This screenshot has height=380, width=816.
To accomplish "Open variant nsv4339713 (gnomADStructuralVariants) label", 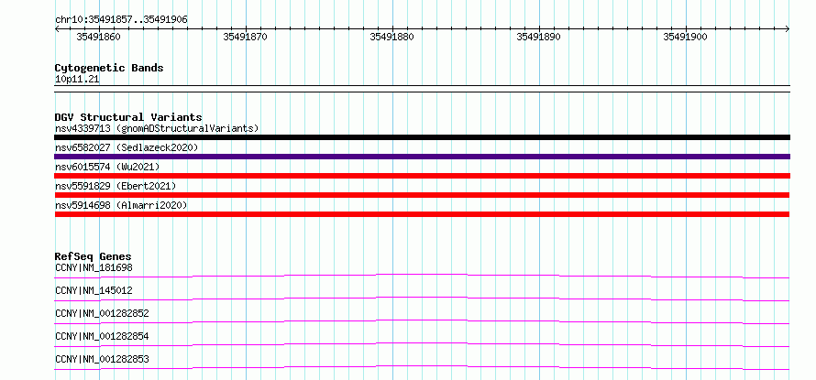I will pos(157,128).
